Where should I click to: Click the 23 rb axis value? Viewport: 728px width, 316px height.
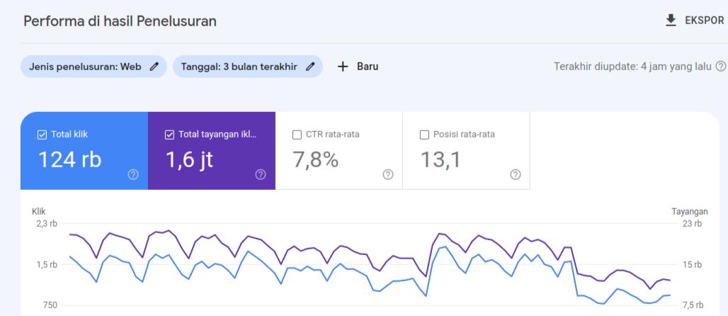click(x=692, y=224)
